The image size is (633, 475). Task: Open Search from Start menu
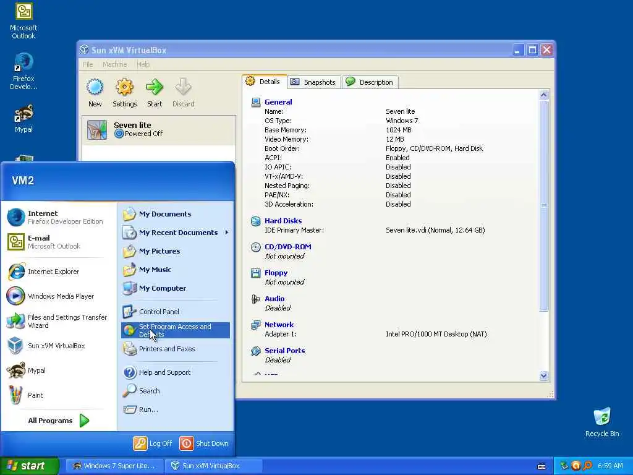(x=176, y=391)
